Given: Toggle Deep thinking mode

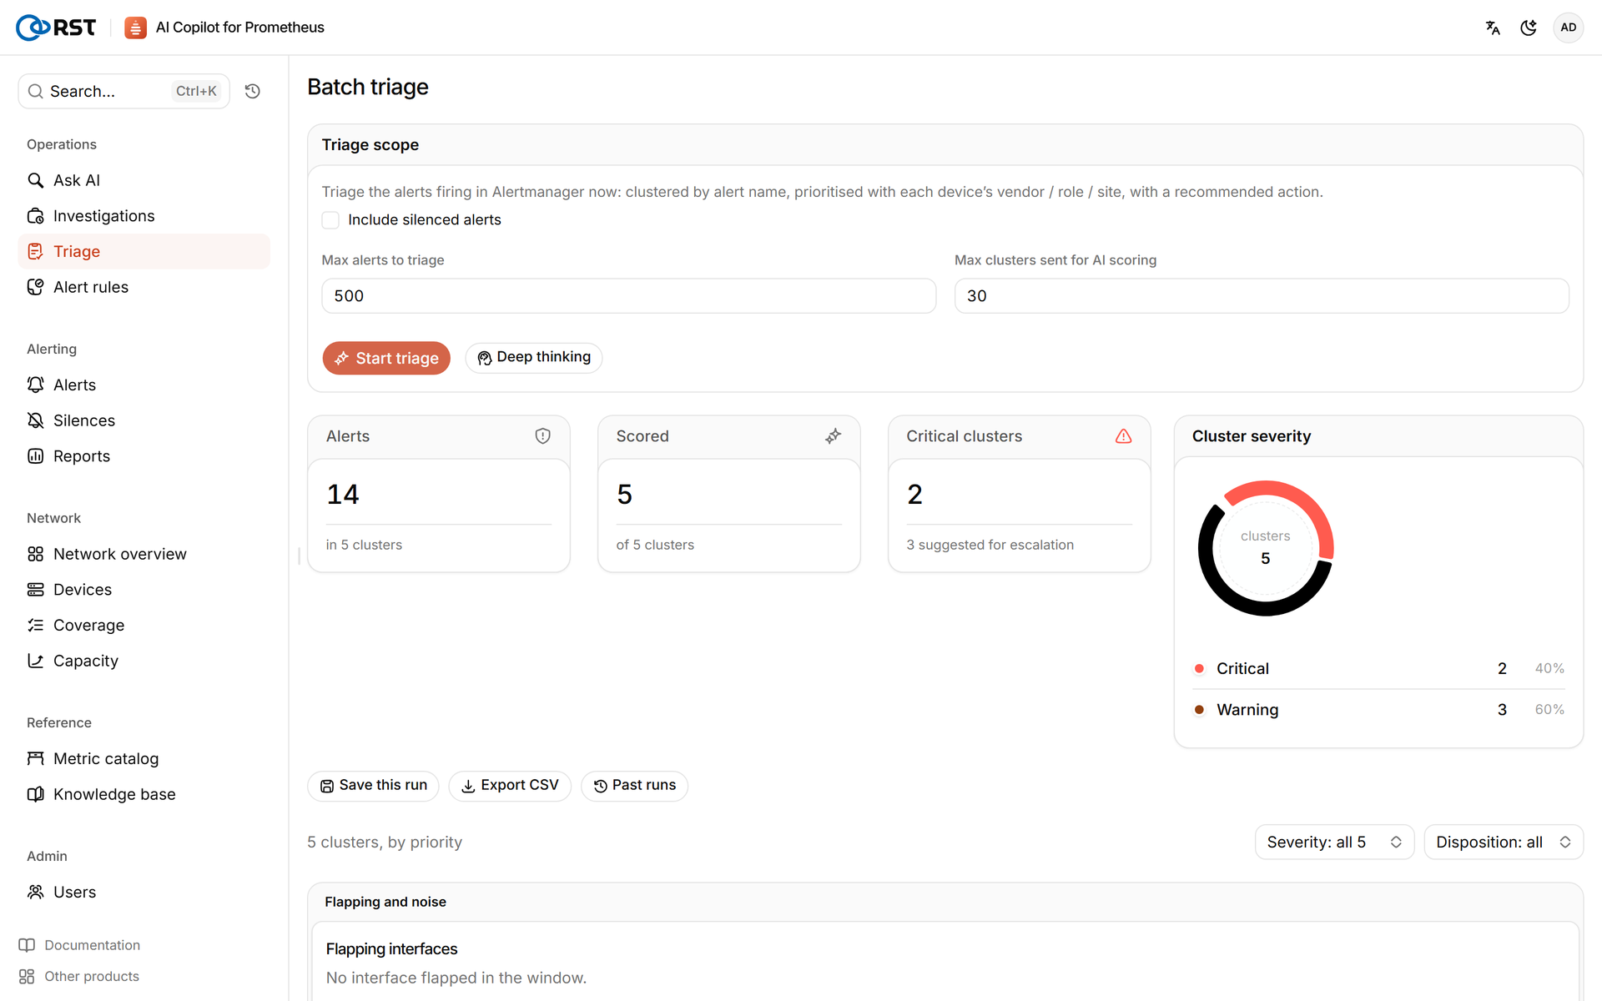Looking at the screenshot, I should point(533,357).
